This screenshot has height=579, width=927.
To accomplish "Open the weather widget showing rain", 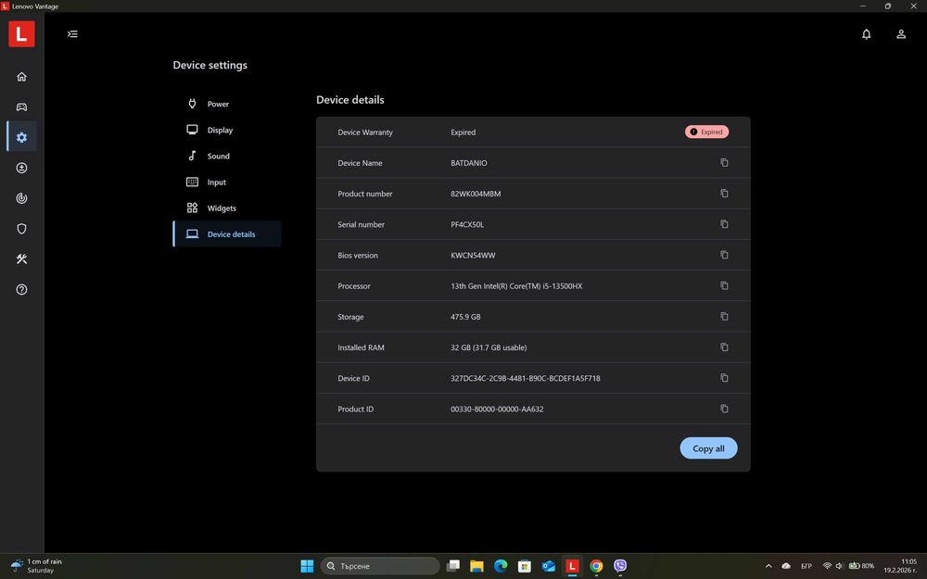I will (x=37, y=566).
